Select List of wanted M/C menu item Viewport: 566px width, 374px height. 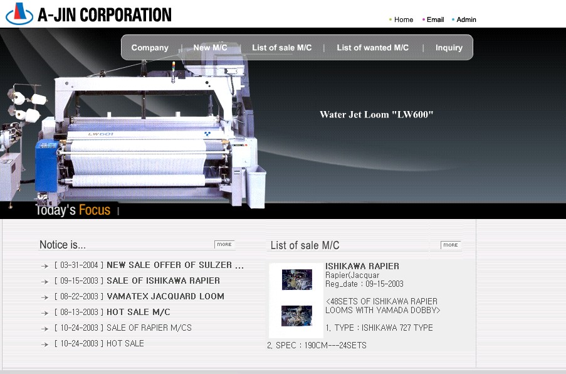[372, 48]
